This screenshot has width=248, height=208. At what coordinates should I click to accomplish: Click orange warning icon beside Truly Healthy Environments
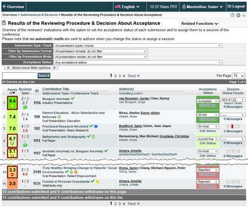(x=76, y=172)
